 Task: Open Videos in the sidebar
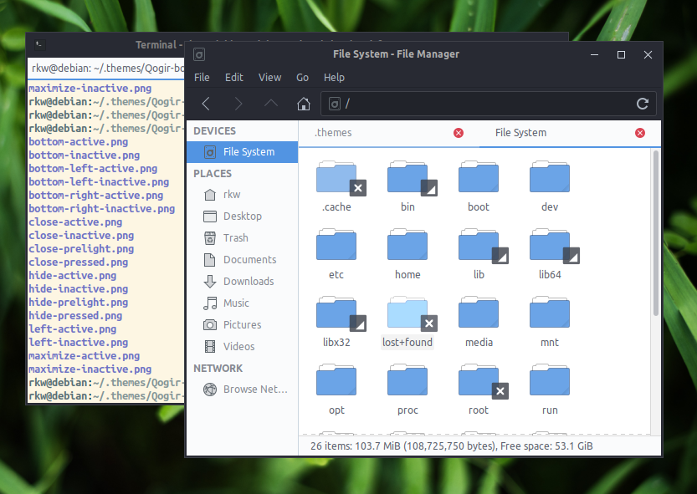tap(243, 347)
